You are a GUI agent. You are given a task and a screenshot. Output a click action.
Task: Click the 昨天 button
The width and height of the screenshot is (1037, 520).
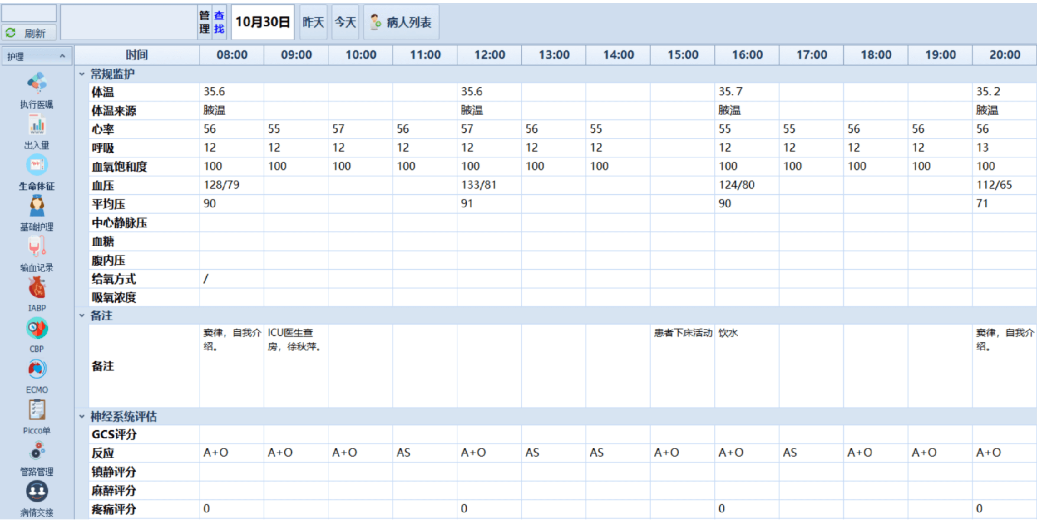pos(313,22)
